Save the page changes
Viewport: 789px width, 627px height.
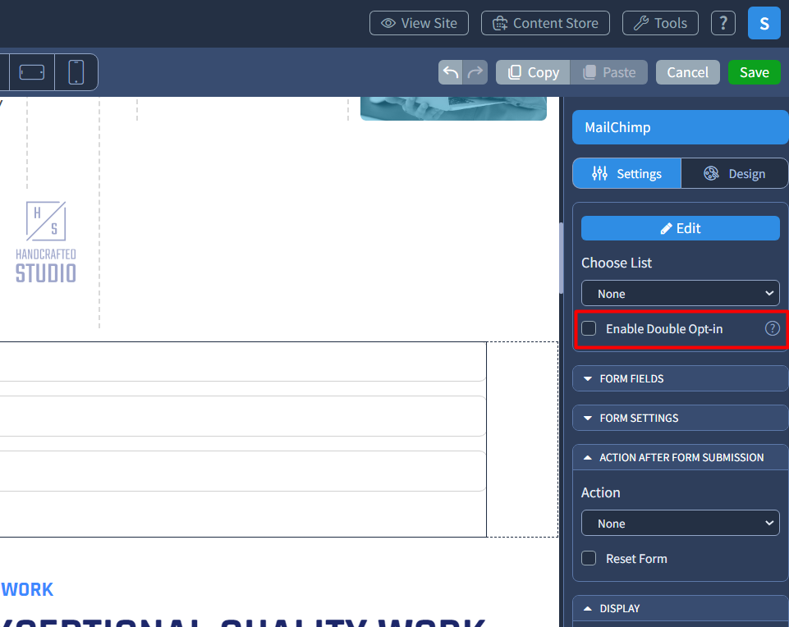click(x=755, y=72)
